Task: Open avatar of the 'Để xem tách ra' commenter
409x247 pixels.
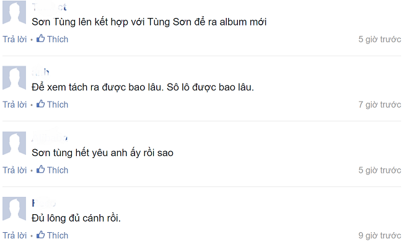Action: tap(14, 77)
